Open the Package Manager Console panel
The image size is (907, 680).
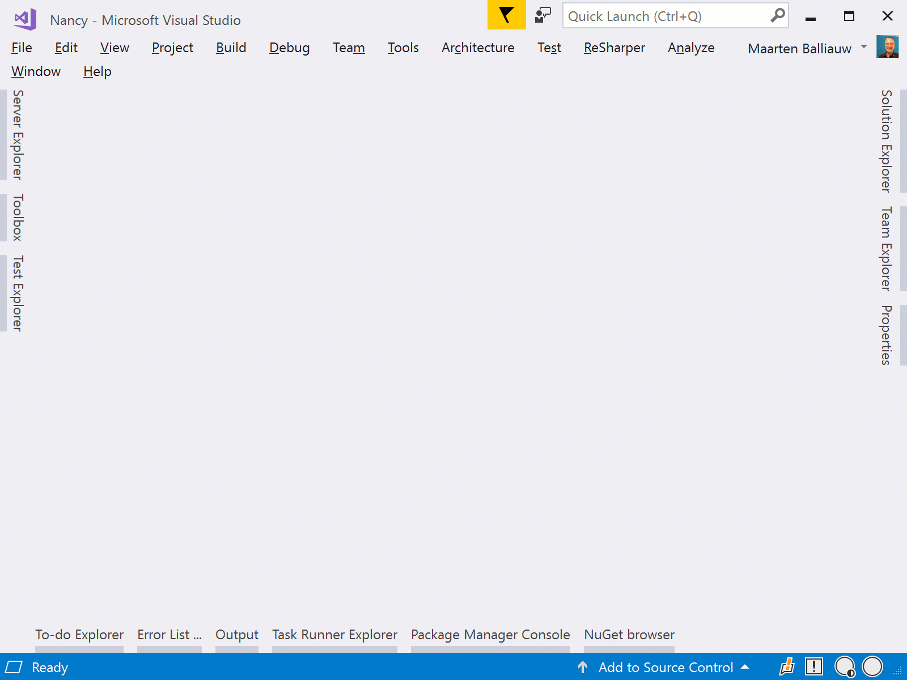tap(490, 635)
